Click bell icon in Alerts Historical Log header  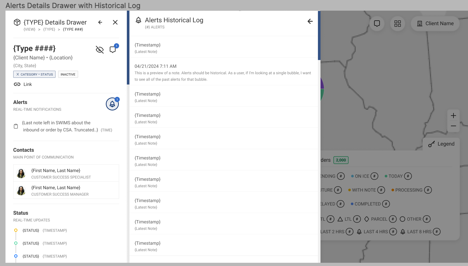[x=138, y=20]
